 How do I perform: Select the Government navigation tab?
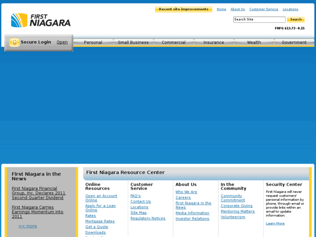[x=294, y=42]
